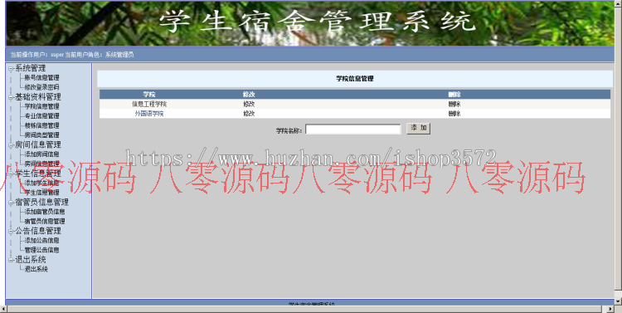
Task: Open 修改登录密码 in the sidebar
Action: 41,87
